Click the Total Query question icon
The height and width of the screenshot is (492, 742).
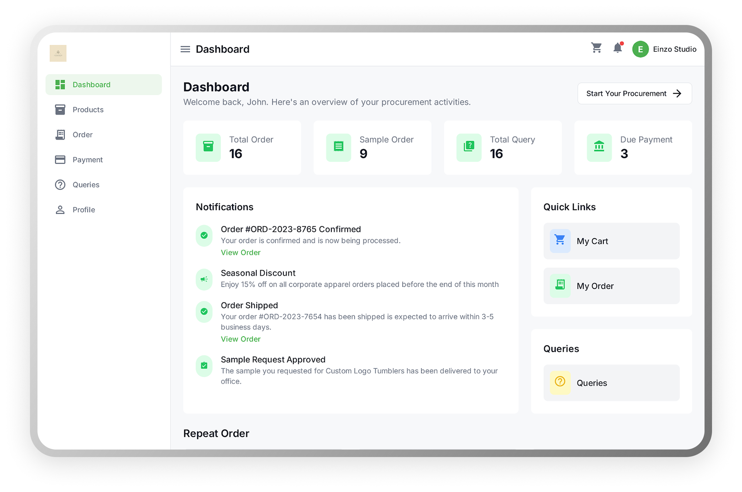pos(469,147)
